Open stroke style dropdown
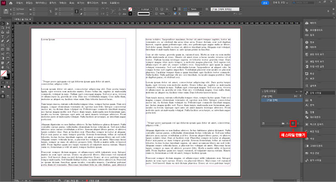Image resolution: width=336 pixels, height=182 pixels. click(151, 14)
